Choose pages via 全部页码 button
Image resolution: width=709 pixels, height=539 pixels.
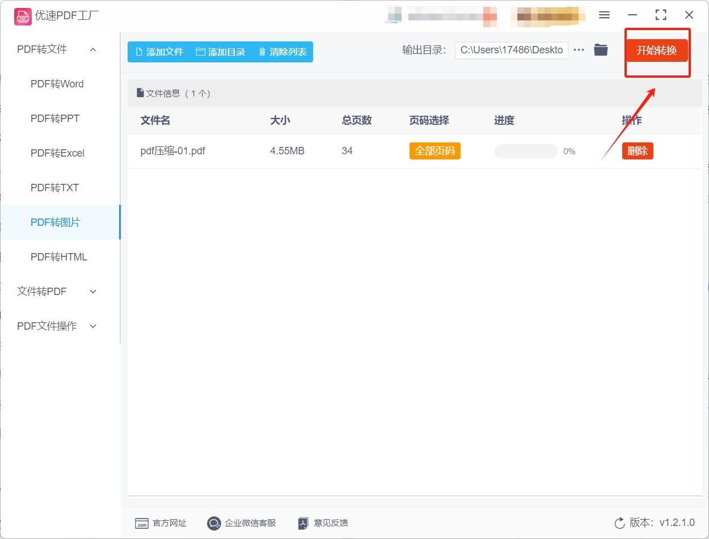tap(435, 151)
